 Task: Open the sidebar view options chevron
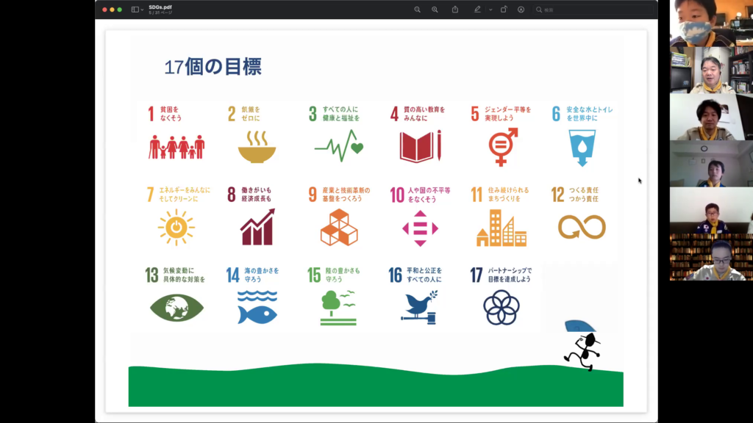142,10
